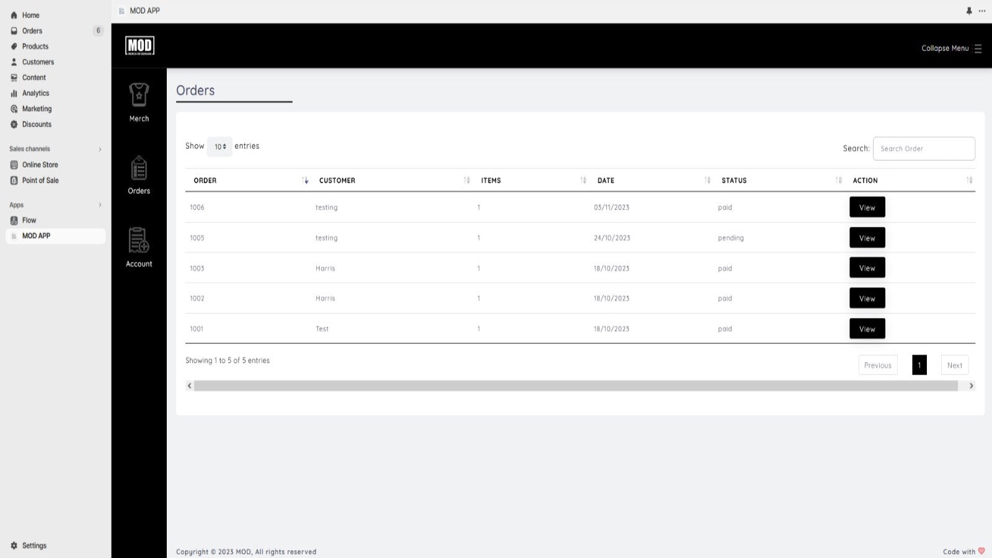
Task: Focus the Search Order input field
Action: pos(924,149)
